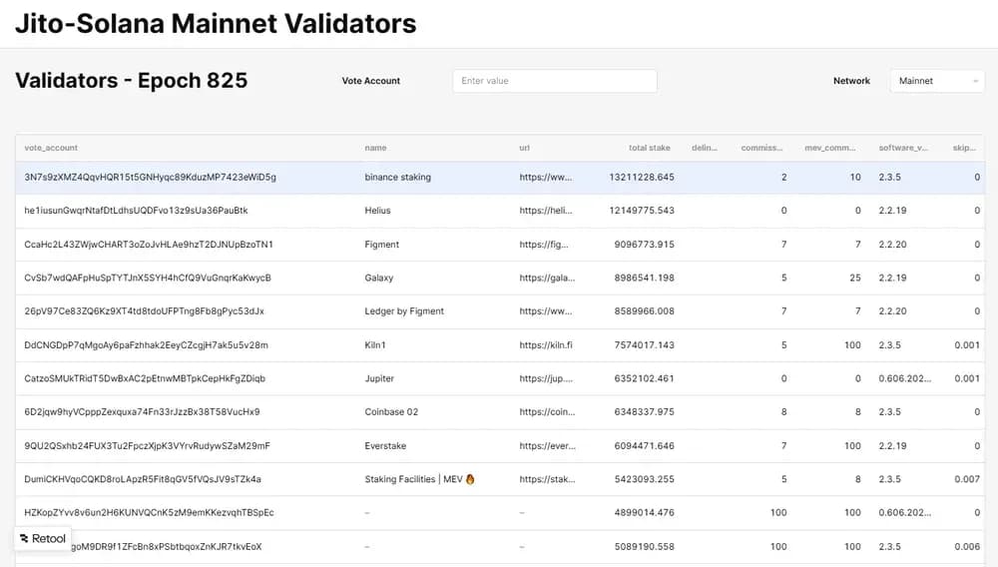998x567 pixels.
Task: Sort by the vote_account column header
Action: [51, 148]
